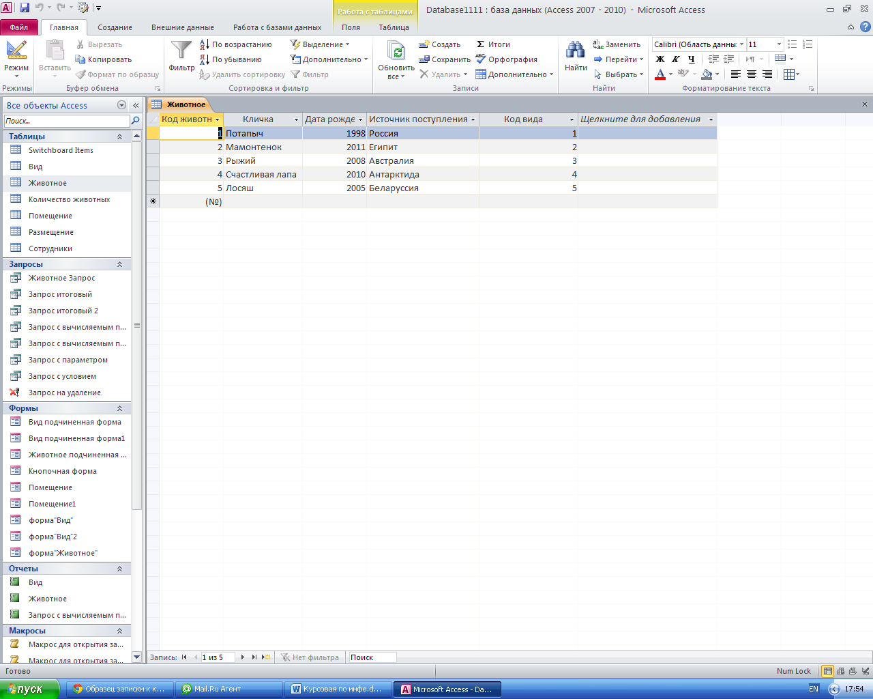This screenshot has width=873, height=699.
Task: Go to the first record
Action: (x=184, y=657)
